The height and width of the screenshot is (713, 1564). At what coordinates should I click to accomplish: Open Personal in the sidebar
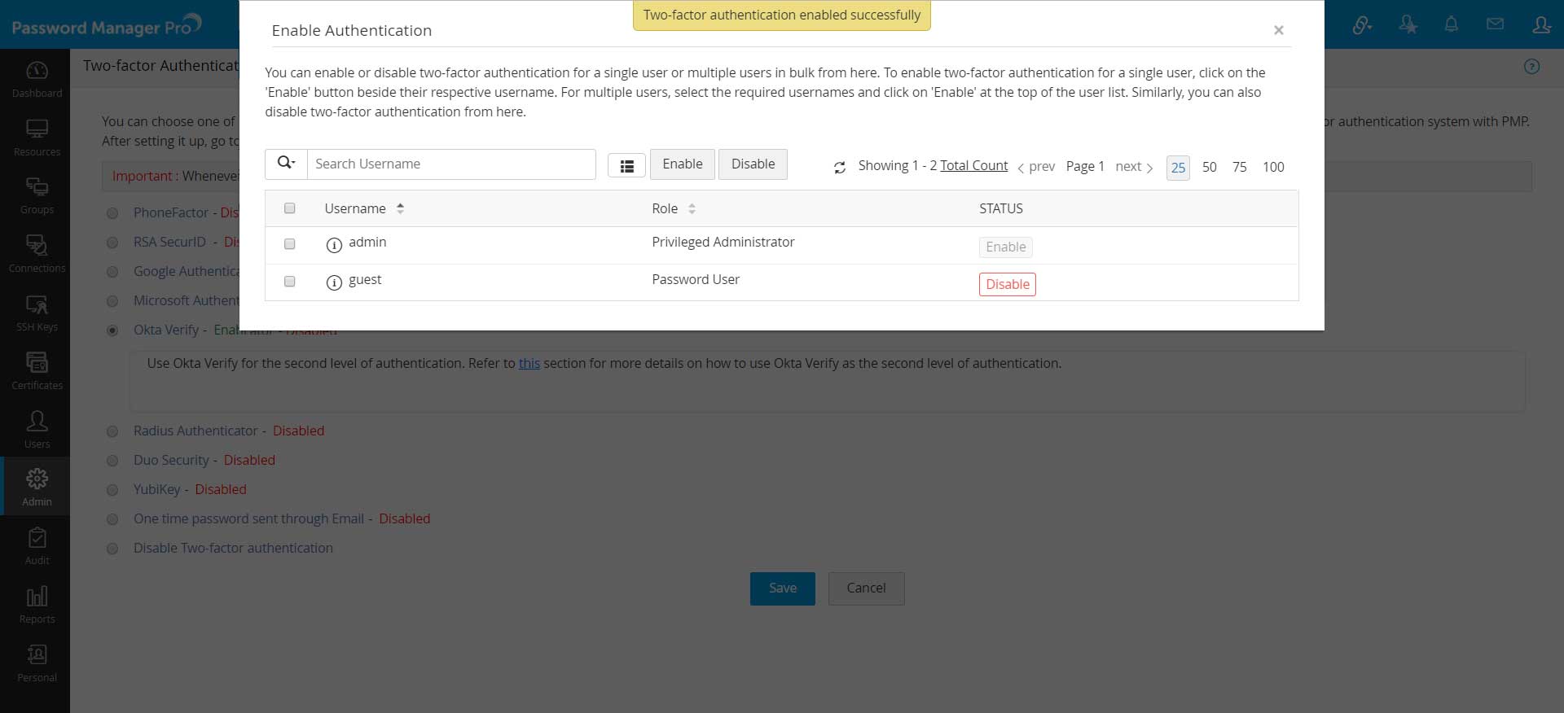coord(37,663)
